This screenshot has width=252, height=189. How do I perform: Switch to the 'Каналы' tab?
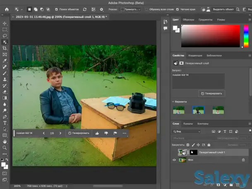point(188,124)
